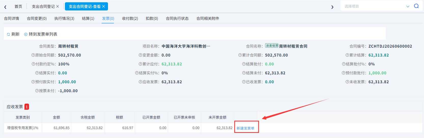The image size is (424, 138).
Task: Open the 合同详情 tab
Action: pyautogui.click(x=12, y=19)
